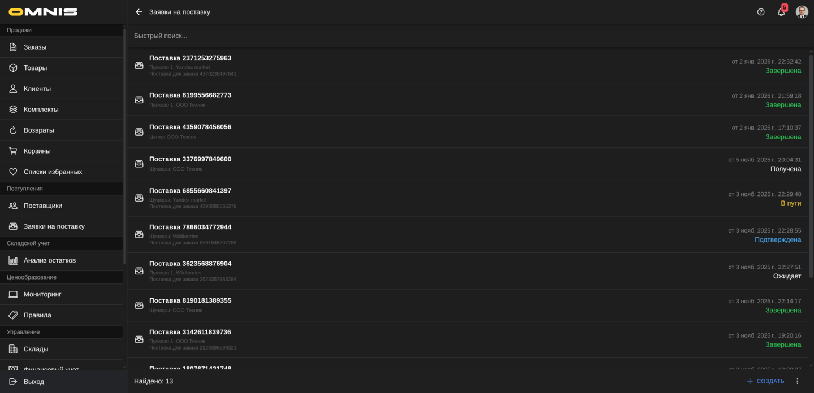Open Заказы in the sidebar
The width and height of the screenshot is (814, 393).
[x=35, y=47]
